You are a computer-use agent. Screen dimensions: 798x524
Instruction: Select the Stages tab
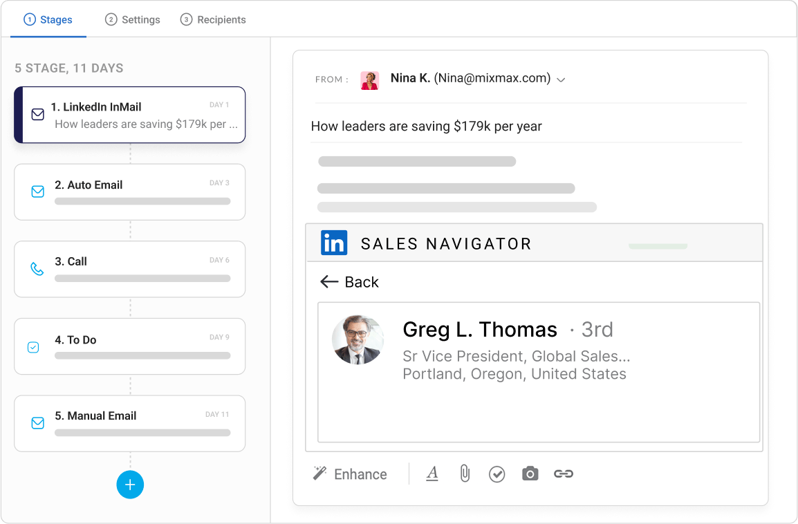coord(48,19)
